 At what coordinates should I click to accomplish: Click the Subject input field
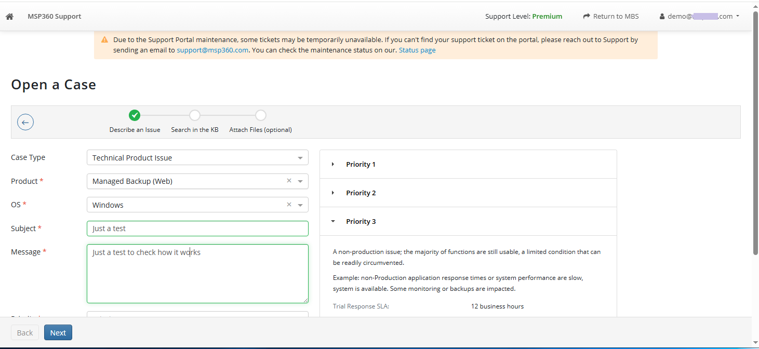pyautogui.click(x=197, y=229)
